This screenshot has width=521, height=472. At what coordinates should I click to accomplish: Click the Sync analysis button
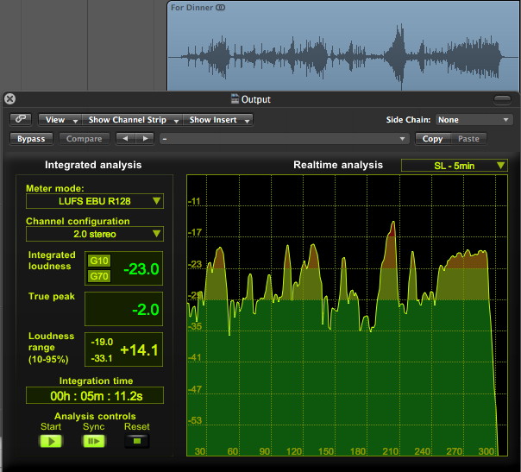(94, 441)
